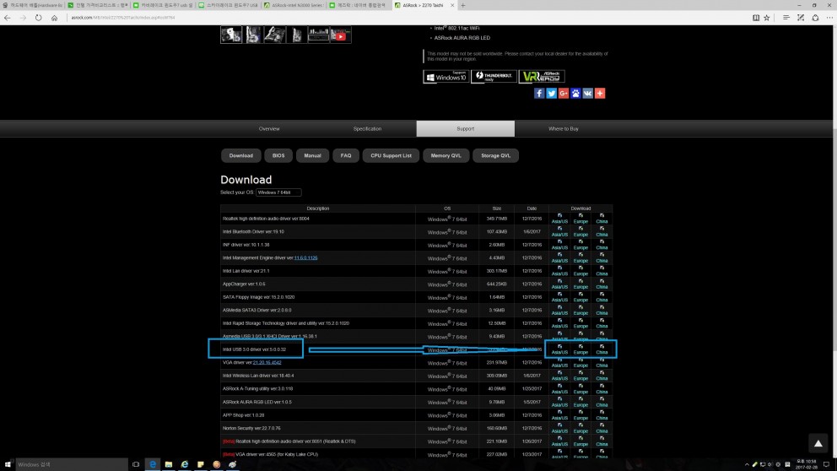
Task: Click the Download support button
Action: (240, 155)
